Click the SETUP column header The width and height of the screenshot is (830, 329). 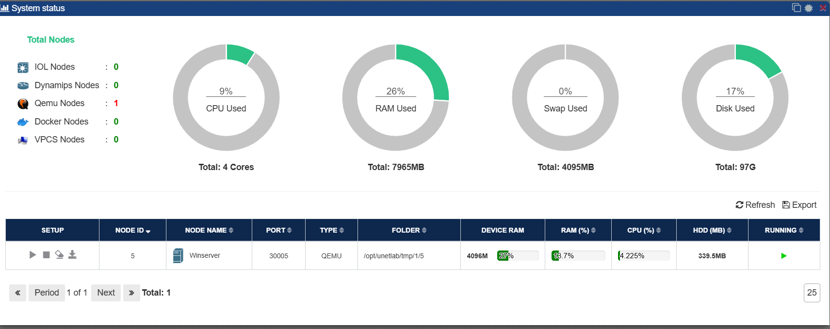[52, 230]
